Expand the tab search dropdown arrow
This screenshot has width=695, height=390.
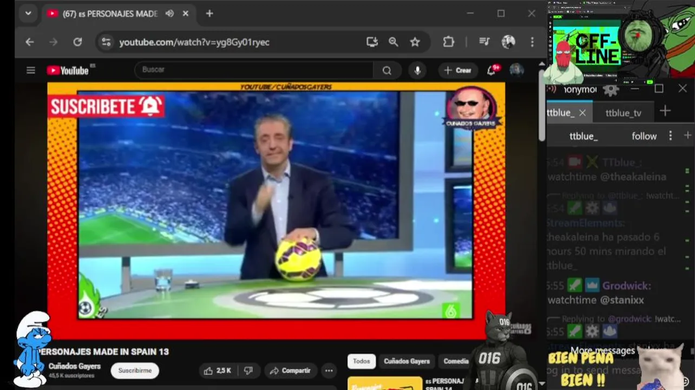tap(28, 14)
